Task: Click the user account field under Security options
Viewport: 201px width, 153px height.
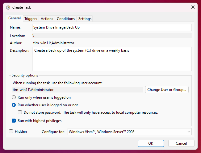Action: (x=78, y=90)
